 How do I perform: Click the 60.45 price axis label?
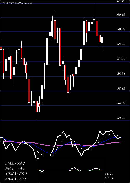point(121,15)
